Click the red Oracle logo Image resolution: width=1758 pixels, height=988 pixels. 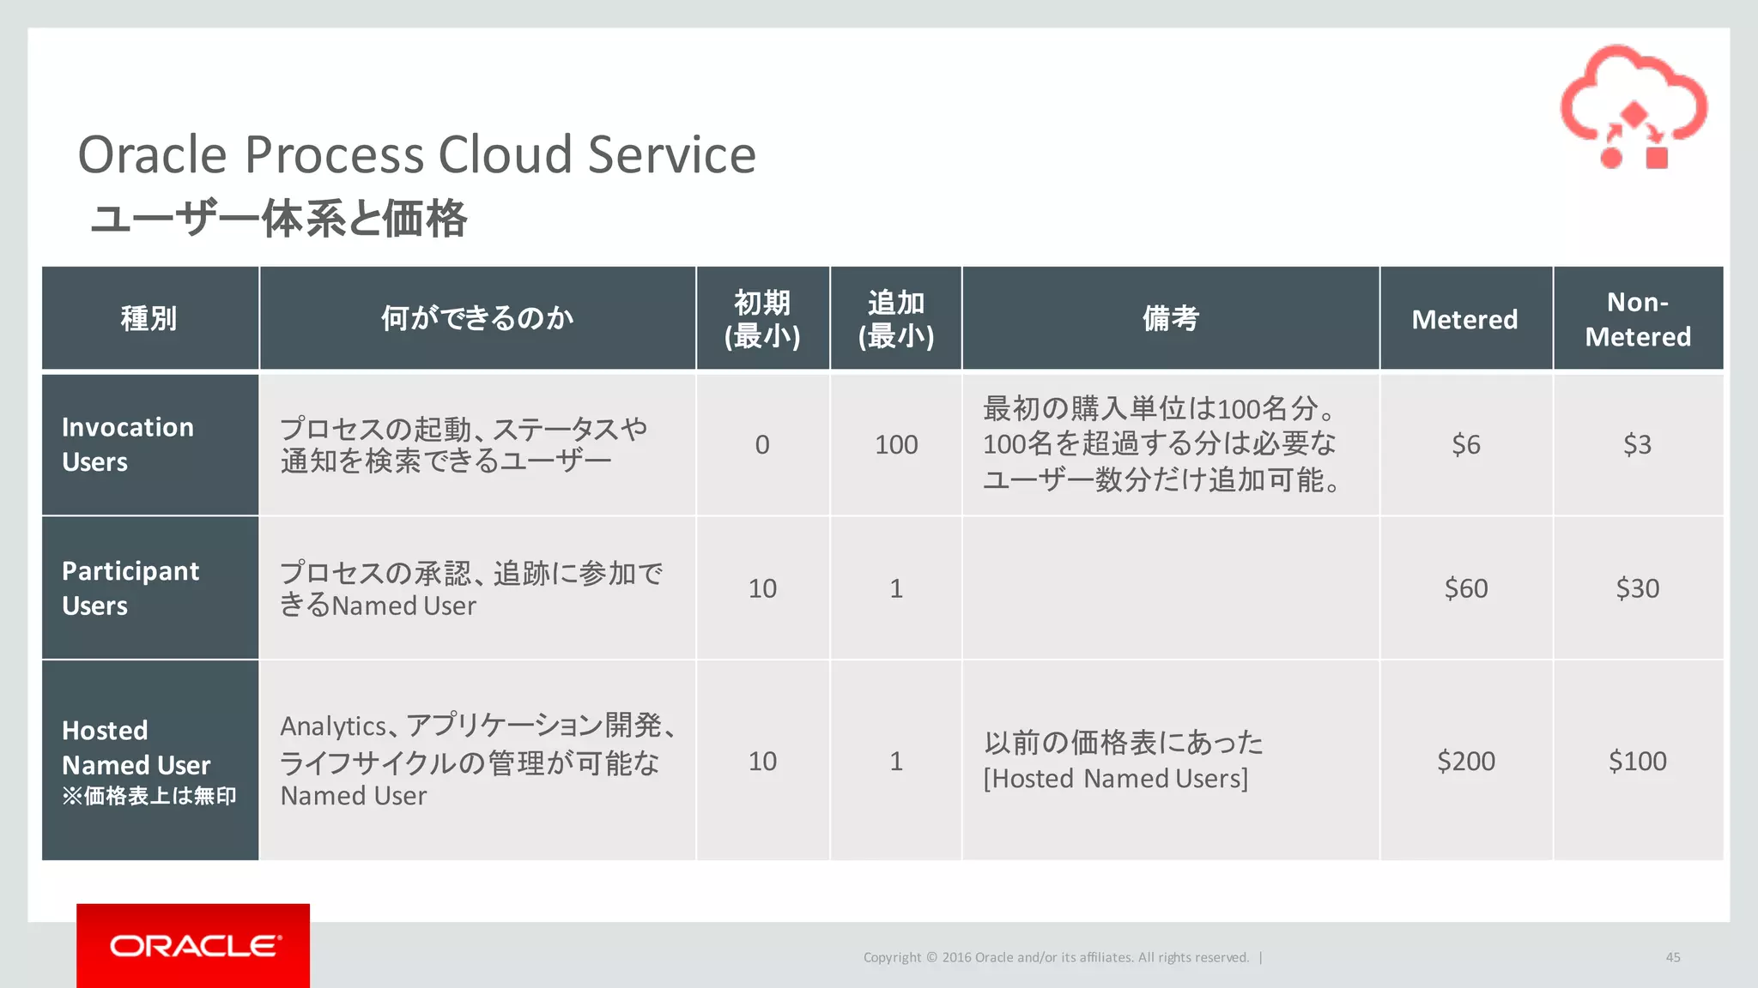(193, 945)
